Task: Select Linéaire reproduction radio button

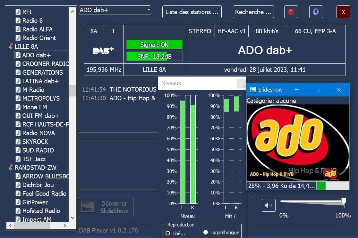Action: tap(168, 233)
